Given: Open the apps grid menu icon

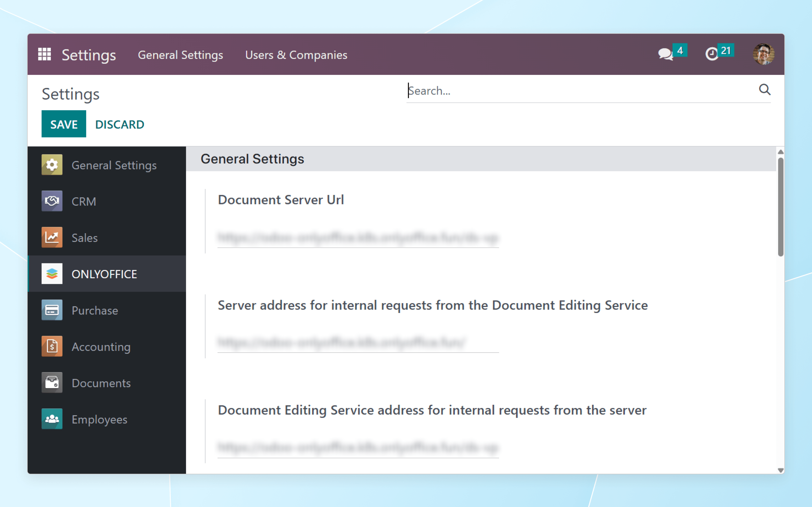Looking at the screenshot, I should [x=44, y=54].
